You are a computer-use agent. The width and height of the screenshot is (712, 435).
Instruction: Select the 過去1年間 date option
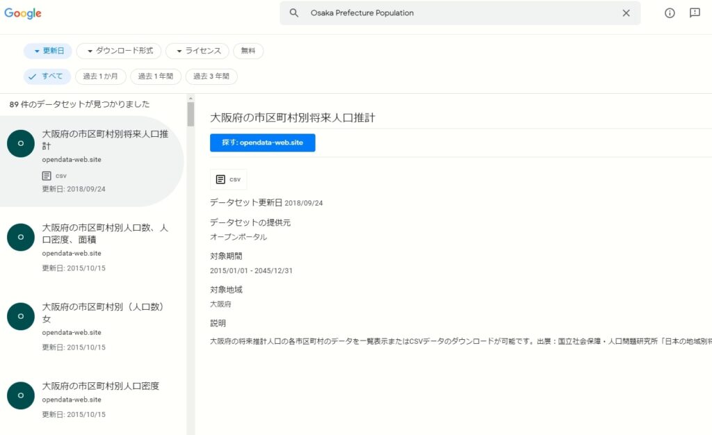(156, 76)
